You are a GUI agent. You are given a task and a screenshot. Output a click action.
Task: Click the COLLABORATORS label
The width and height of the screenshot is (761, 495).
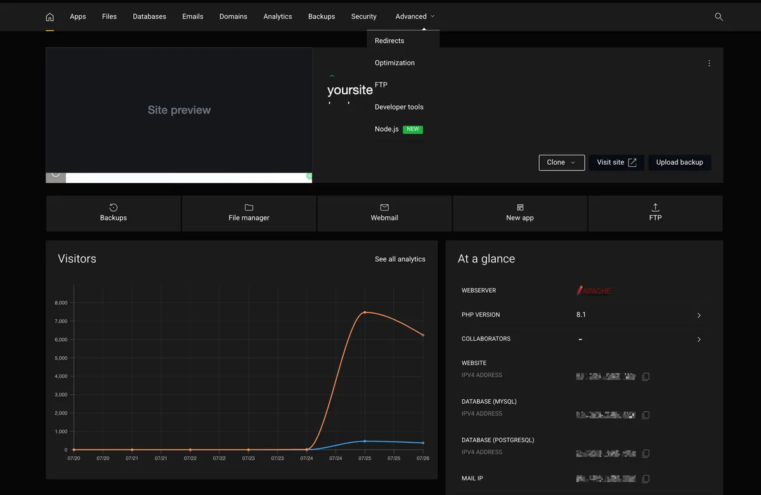486,339
